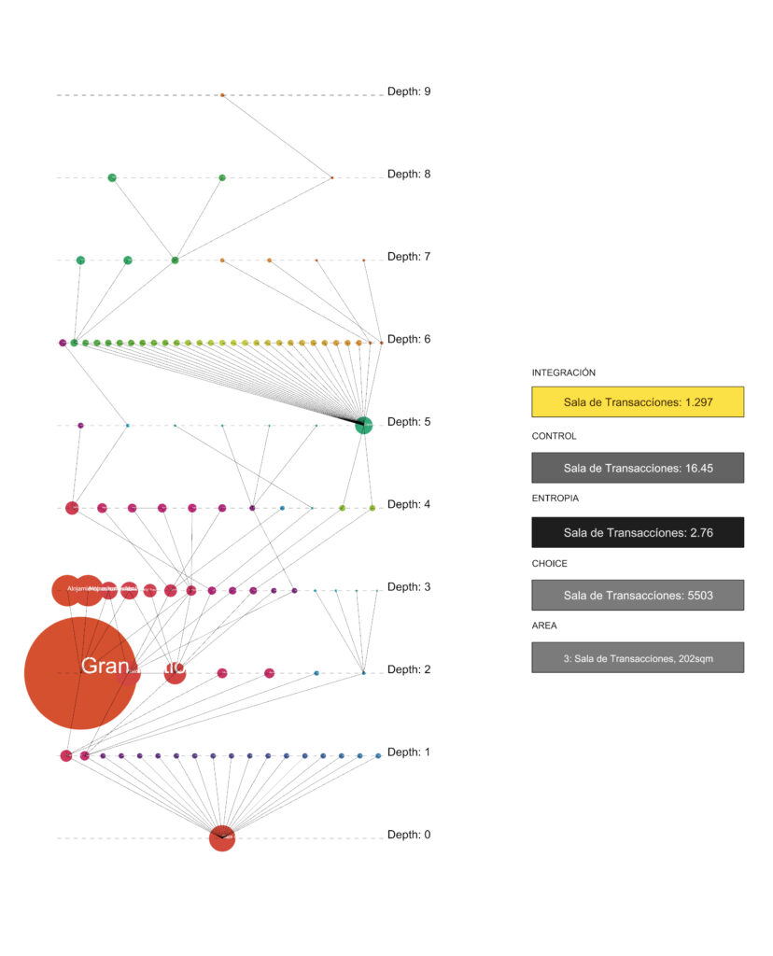This screenshot has width=773, height=956.
Task: Click the "Depth: 0" label
Action: point(409,835)
